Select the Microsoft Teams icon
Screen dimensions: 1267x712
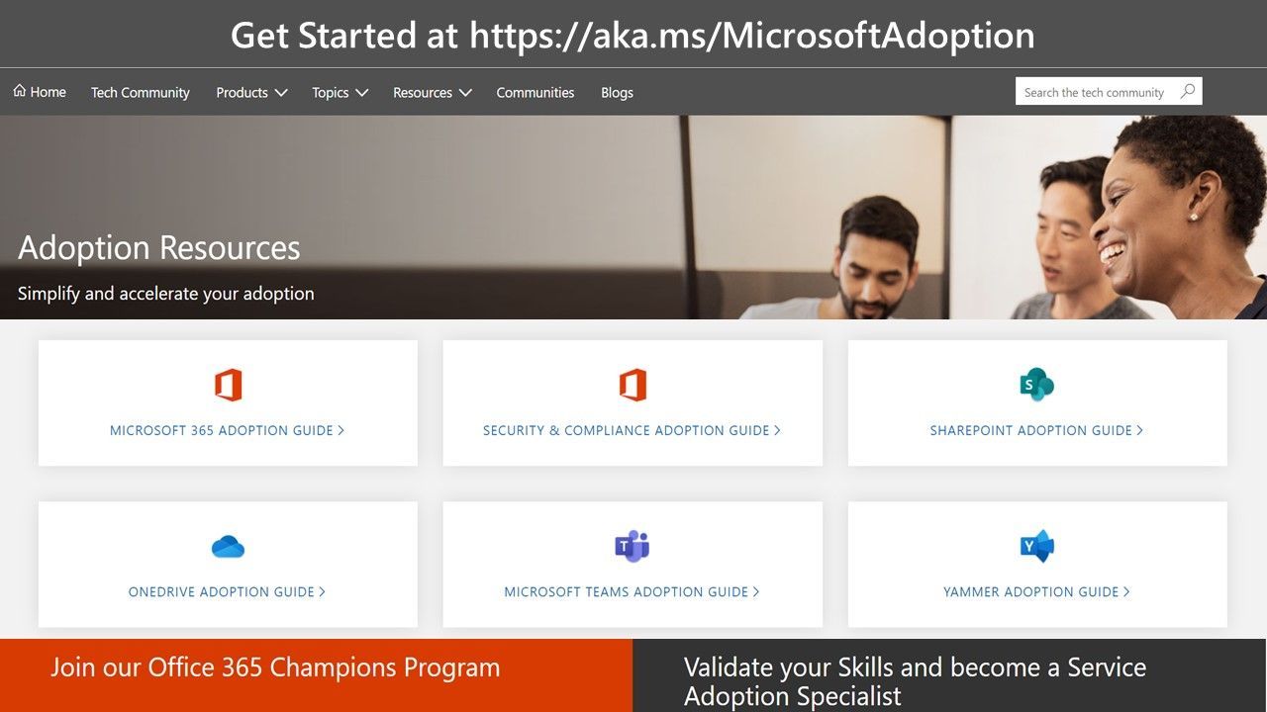[x=632, y=545]
